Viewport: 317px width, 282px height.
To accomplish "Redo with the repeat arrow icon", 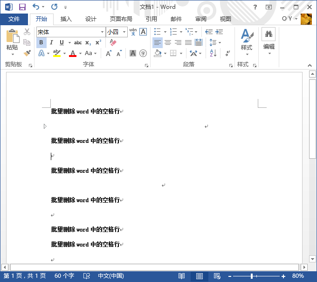I will [x=54, y=7].
